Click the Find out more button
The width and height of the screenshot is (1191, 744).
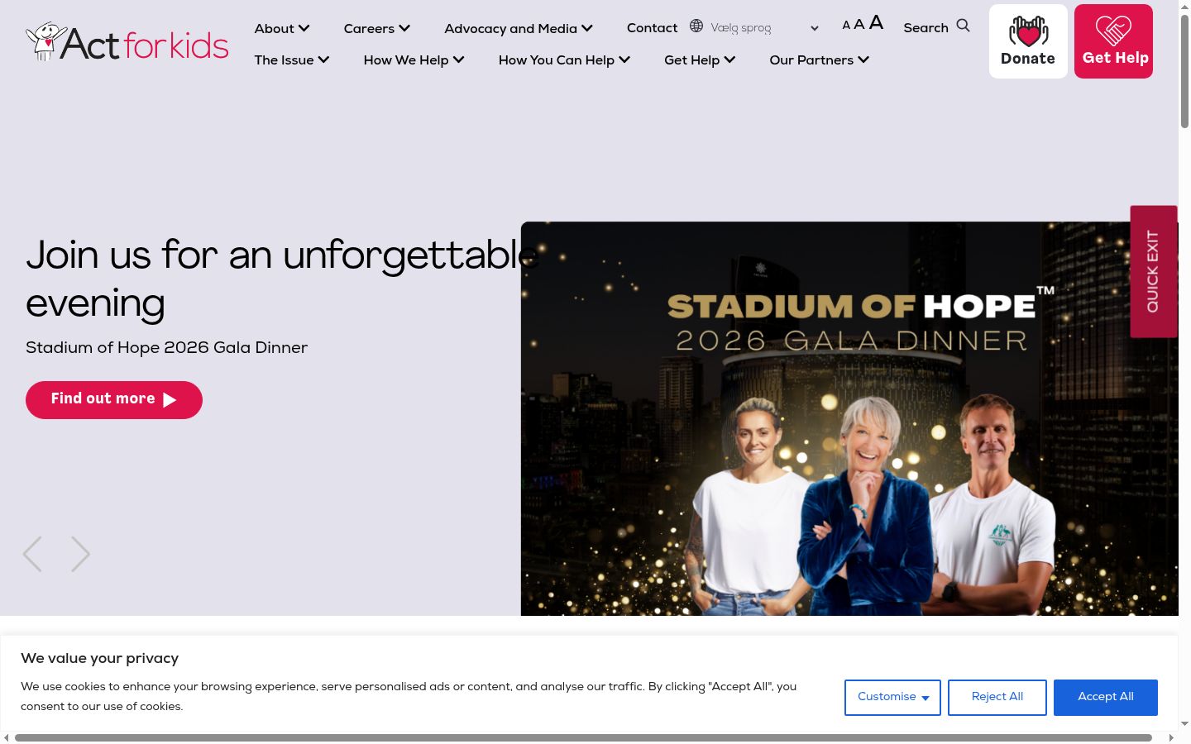click(x=114, y=400)
